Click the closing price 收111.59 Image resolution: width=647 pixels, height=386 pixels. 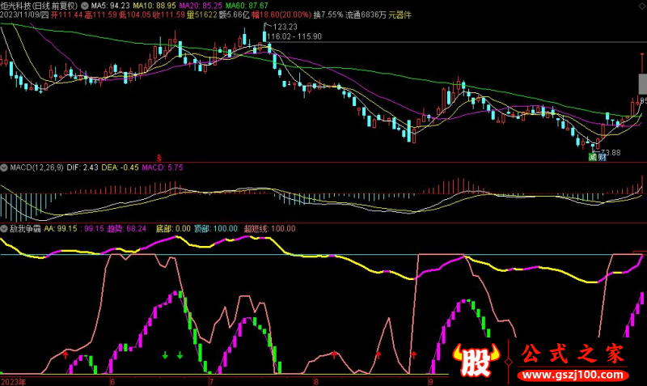click(x=169, y=15)
